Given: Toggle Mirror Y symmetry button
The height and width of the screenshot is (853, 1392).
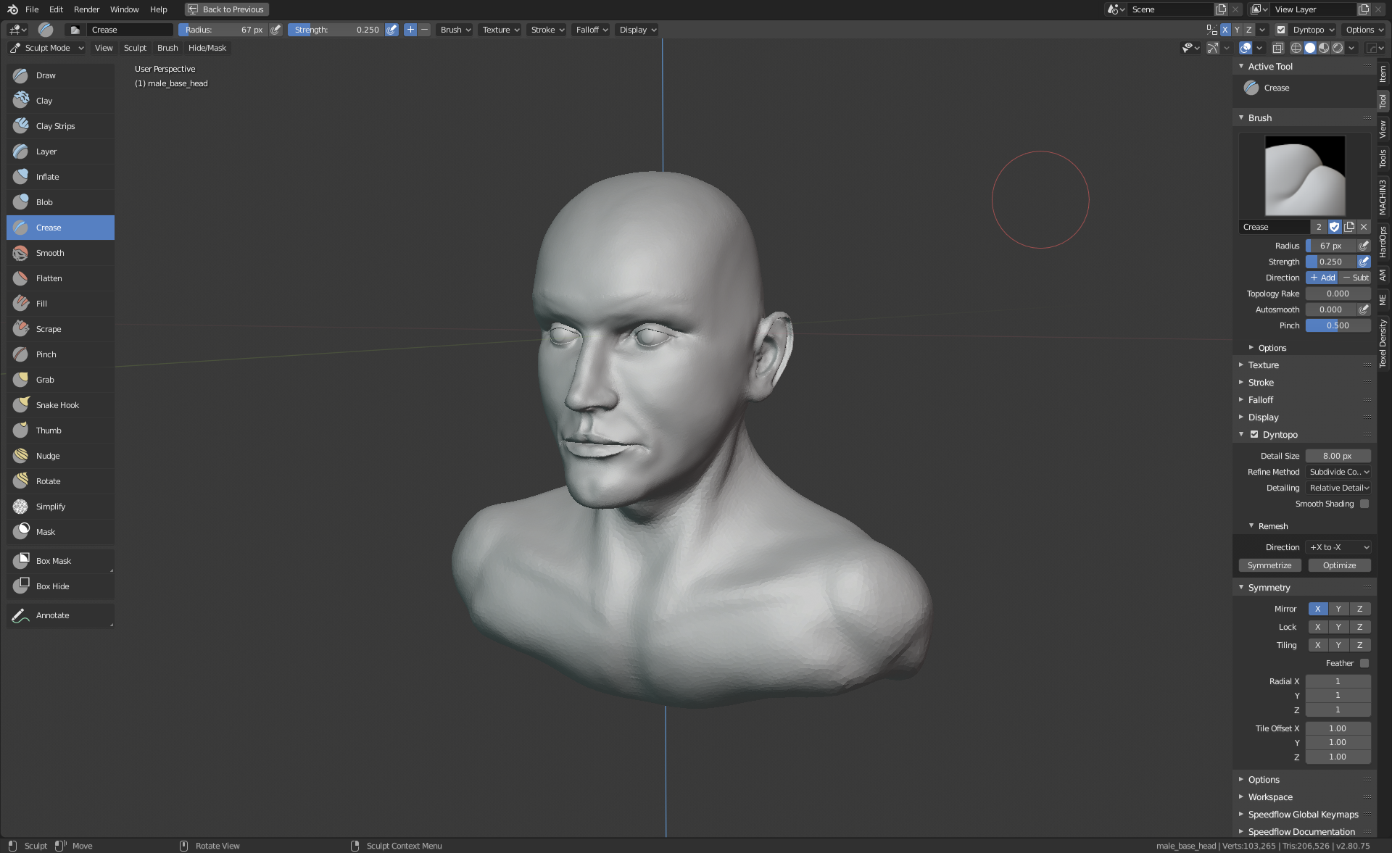Looking at the screenshot, I should point(1338,609).
